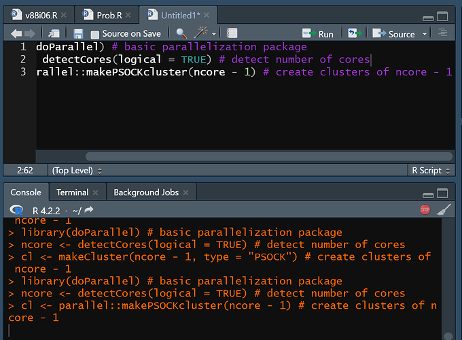Viewport: 462px width, 340px height.
Task: Expand code tools dropdown arrow
Action: (214, 34)
